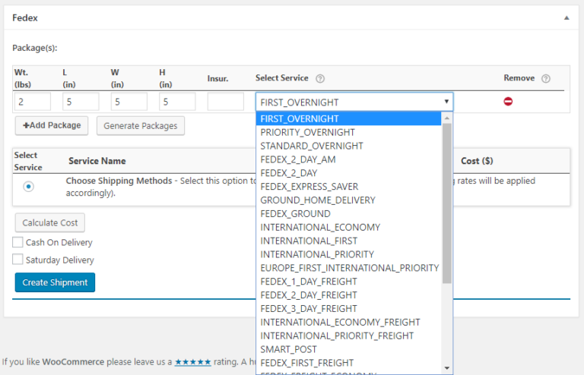The height and width of the screenshot is (375, 584).
Task: Choose FIRST_OVERNIGHT from the dropdown list
Action: click(348, 119)
